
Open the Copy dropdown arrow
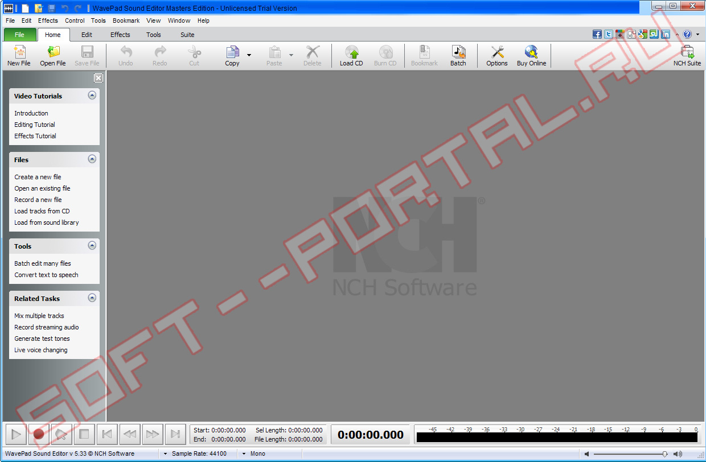click(x=249, y=55)
